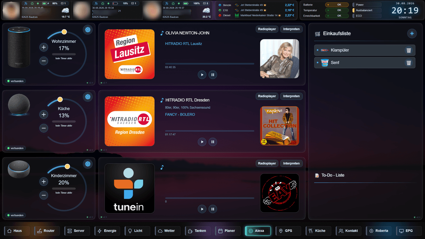425x239 pixels.
Task: Select the Power mode option
Action: (x=367, y=5)
